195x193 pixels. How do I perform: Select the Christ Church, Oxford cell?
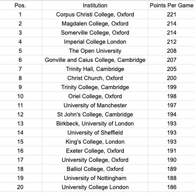click(95, 78)
